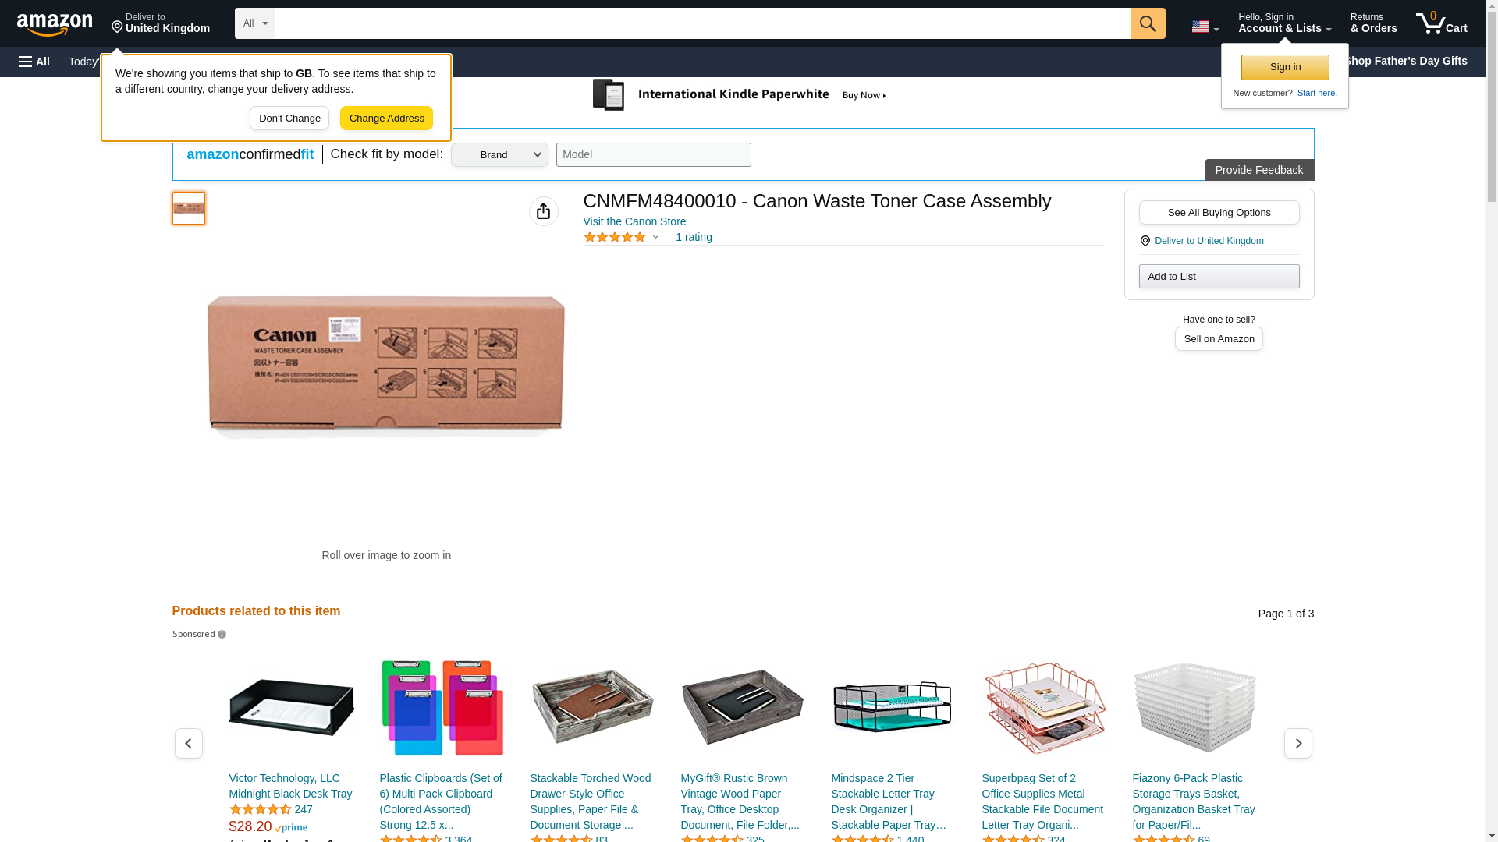Click the US flag language selector
Screen dimensions: 1498x842
(x=1205, y=27)
